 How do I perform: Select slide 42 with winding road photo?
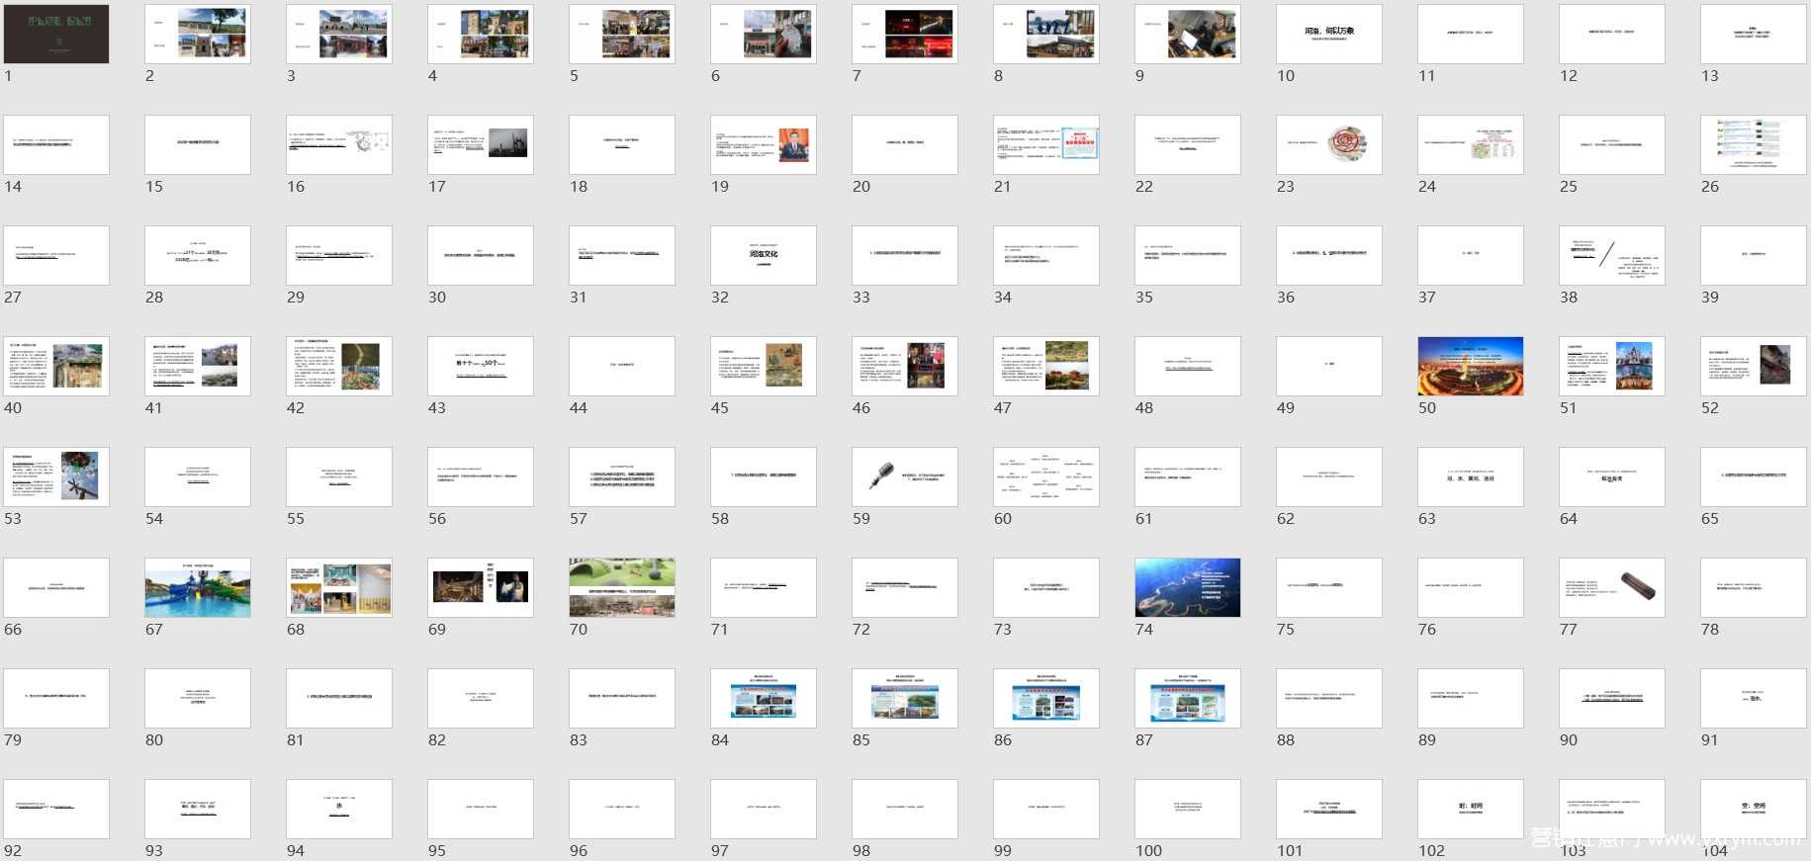click(339, 366)
